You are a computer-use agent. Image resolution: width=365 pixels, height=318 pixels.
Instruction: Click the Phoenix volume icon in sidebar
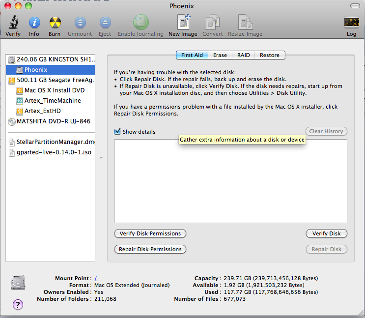click(20, 70)
